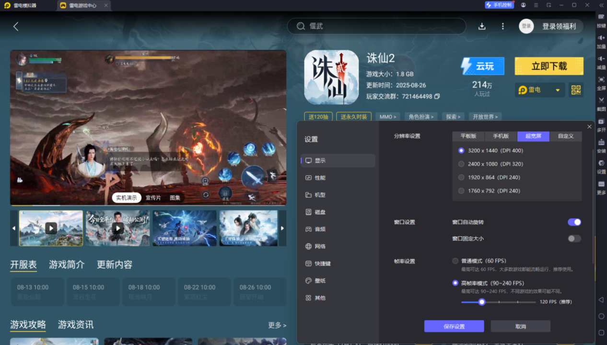607x345 pixels.
Task: Click the Android home circle in sidebar
Action: (601, 316)
